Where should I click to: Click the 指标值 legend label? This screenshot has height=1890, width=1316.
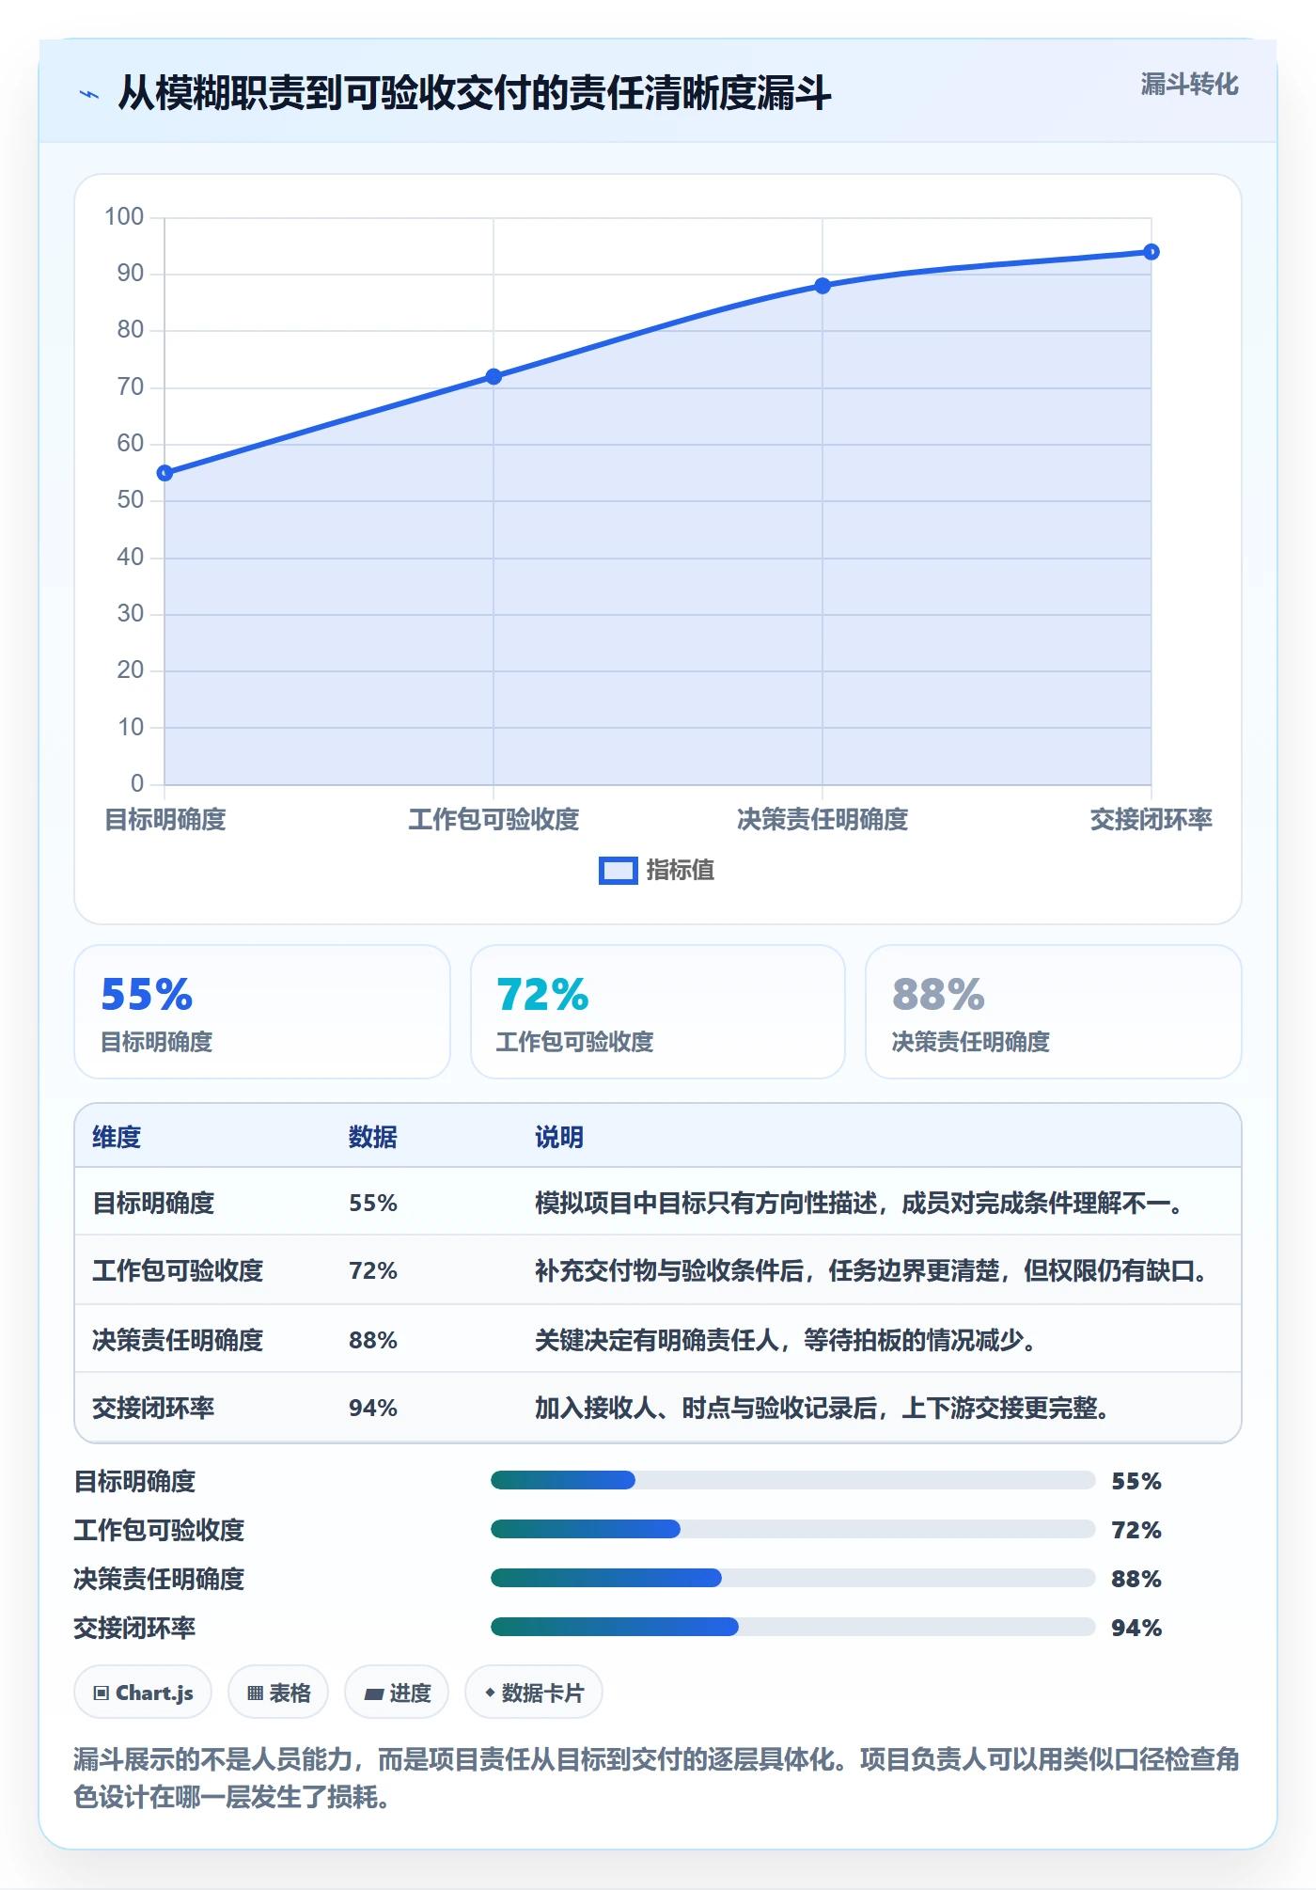pos(681,871)
